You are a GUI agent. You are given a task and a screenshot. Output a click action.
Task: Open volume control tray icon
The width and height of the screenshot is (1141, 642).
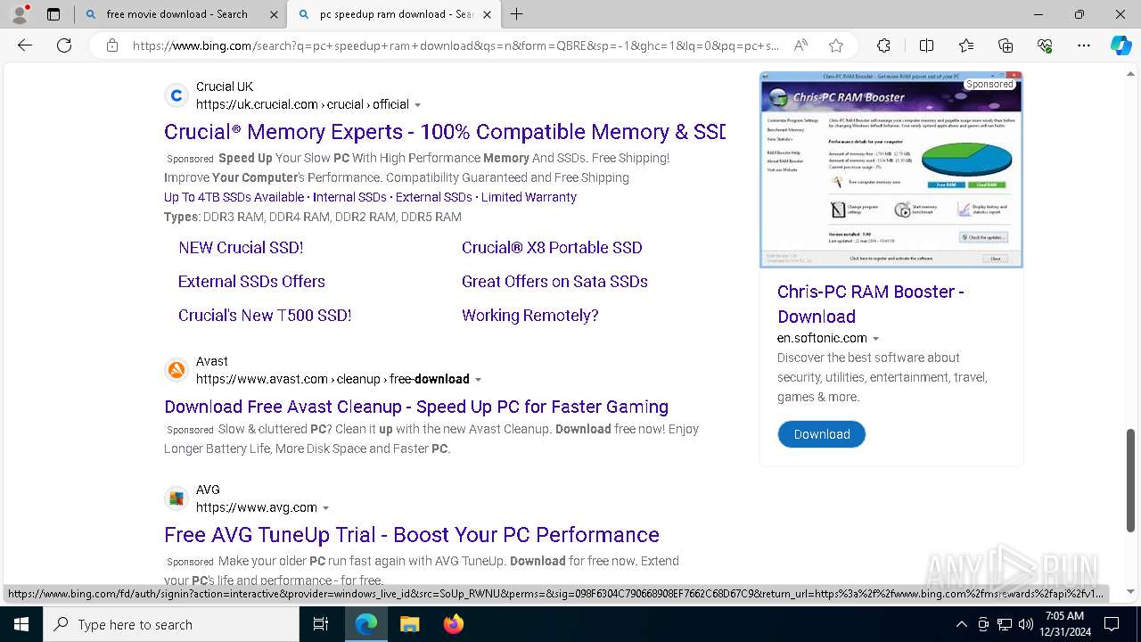(1026, 624)
